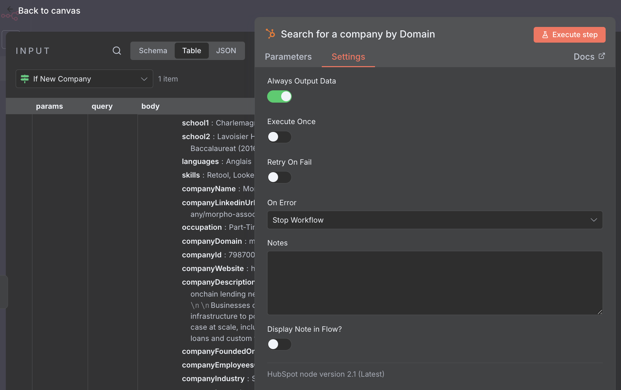
Task: Click the switch icon on If New Company selector
Action: coord(25,79)
